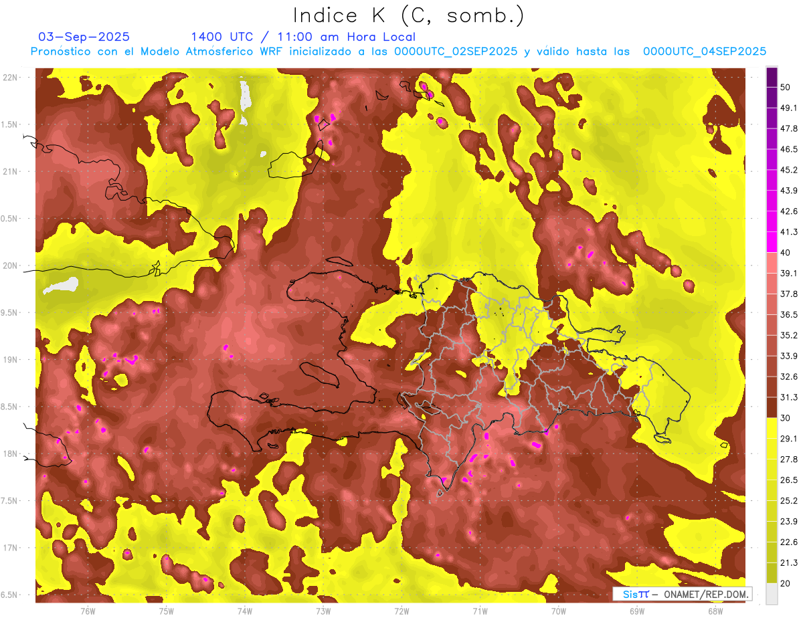Click the colorbar value 21.3
This screenshot has height=620, width=803.
tap(788, 562)
